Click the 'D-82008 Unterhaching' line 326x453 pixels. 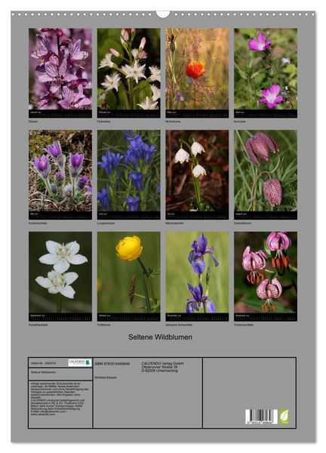tap(159, 371)
